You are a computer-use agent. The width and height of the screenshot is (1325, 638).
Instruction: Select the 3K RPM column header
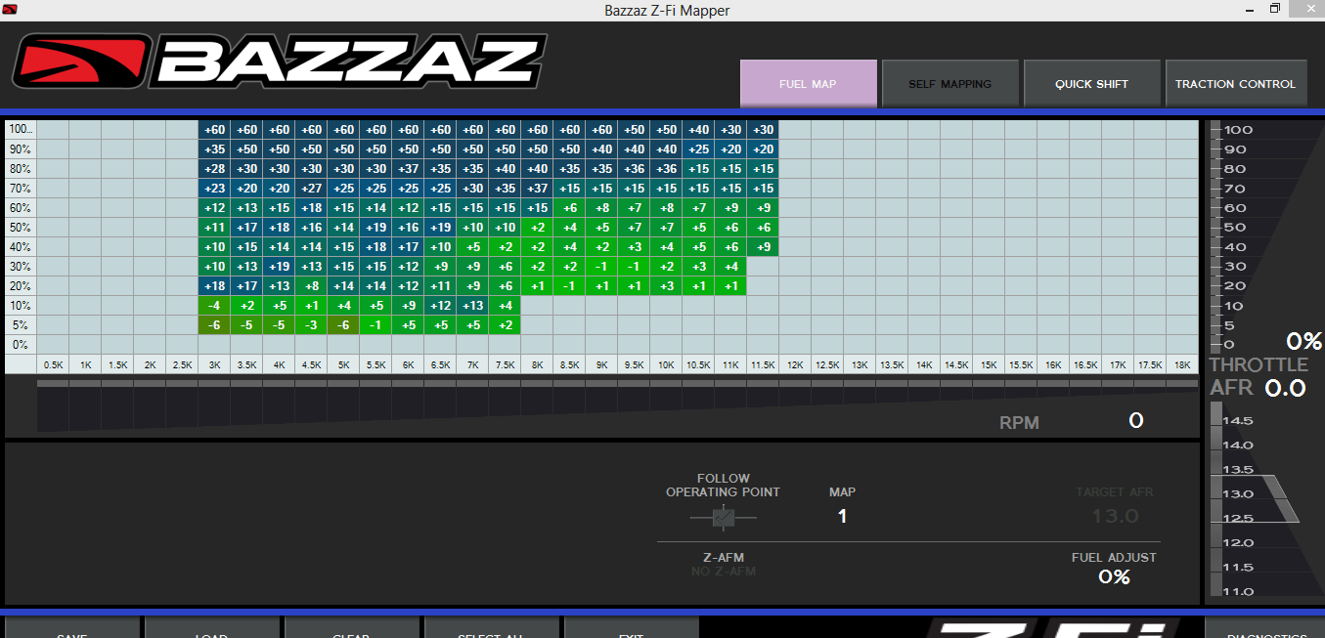(x=214, y=364)
